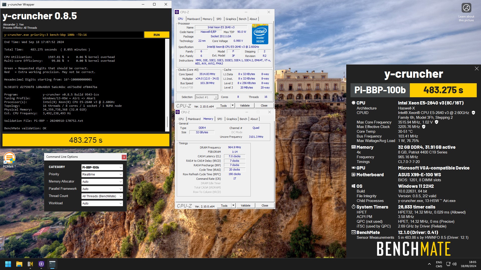This screenshot has height=270, width=481.
Task: Click the GPU section icon in BenchMate
Action: click(x=353, y=168)
